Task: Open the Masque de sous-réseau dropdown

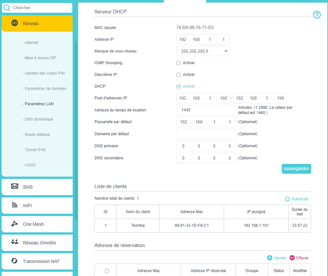Action: coord(203,51)
